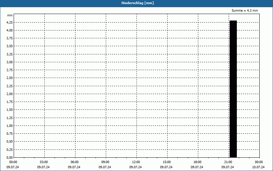Click the Summe = 4,3 mm label
This screenshot has width=273, height=171.
245,11
